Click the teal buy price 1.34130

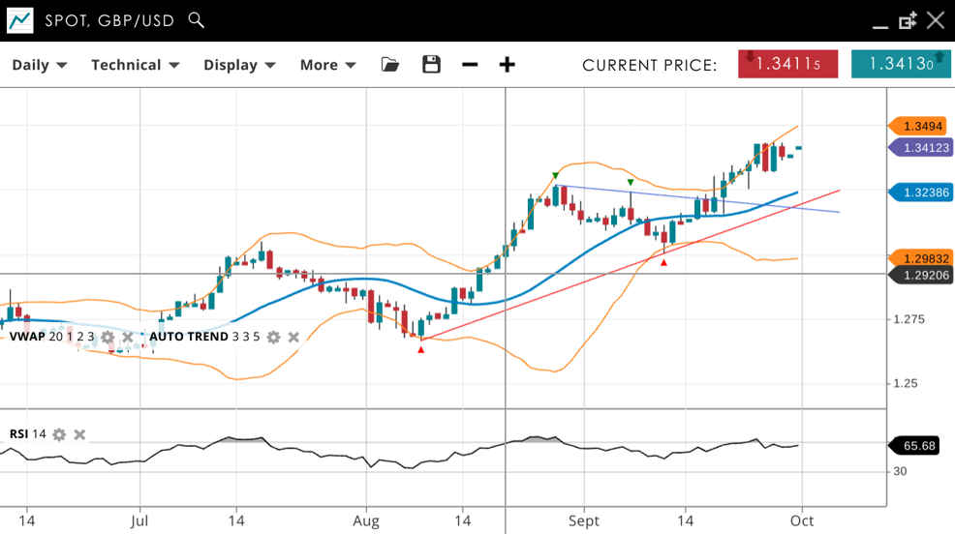(x=901, y=64)
